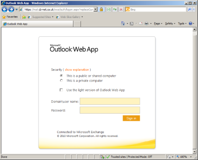The width and height of the screenshot is (198, 160).
Task: Click the Home icon in the command bar
Action: pyautogui.click(x=123, y=23)
